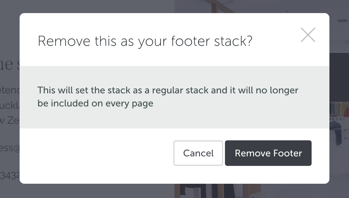
Task: Click the partially hidden phone number '3432'
Action: pyautogui.click(x=10, y=175)
